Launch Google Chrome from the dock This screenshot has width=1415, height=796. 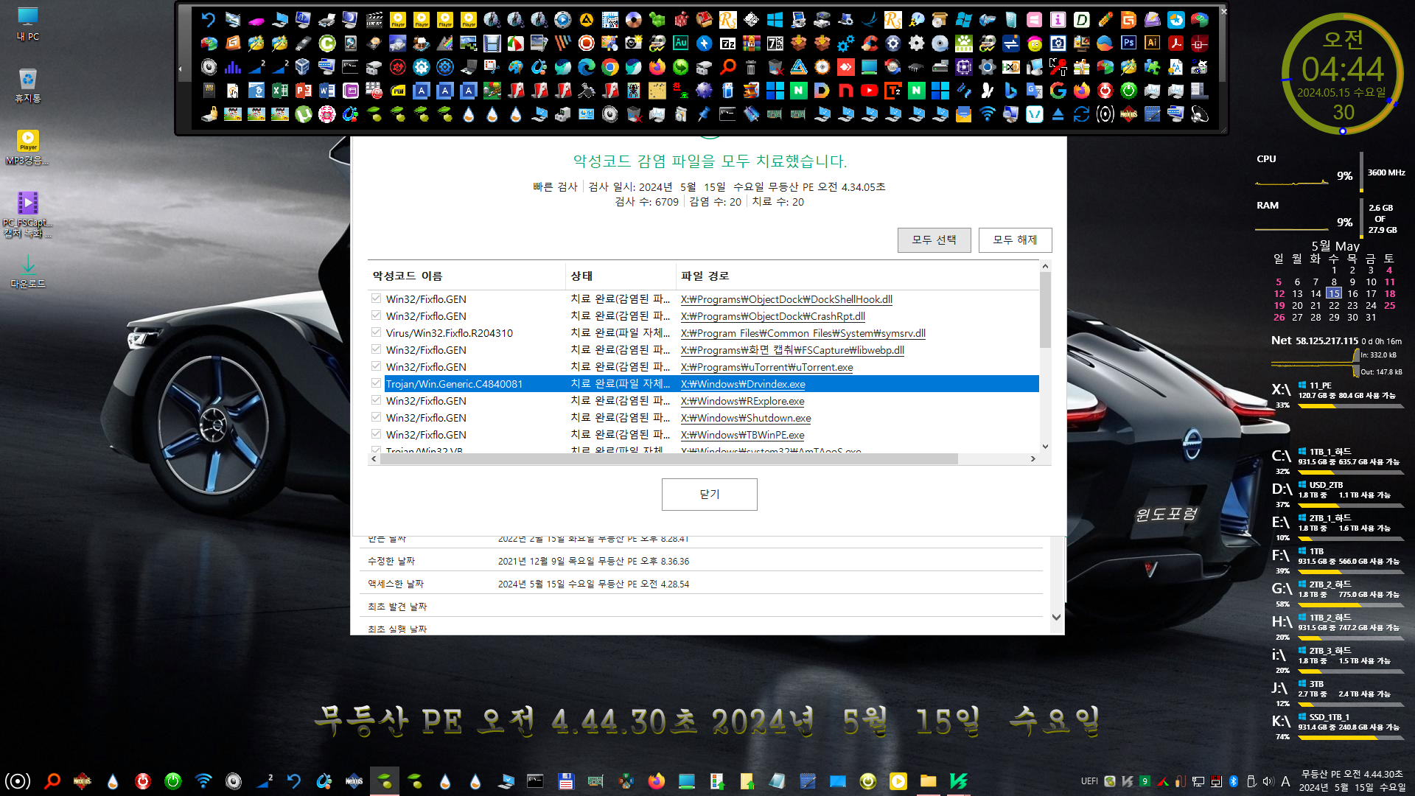(609, 67)
